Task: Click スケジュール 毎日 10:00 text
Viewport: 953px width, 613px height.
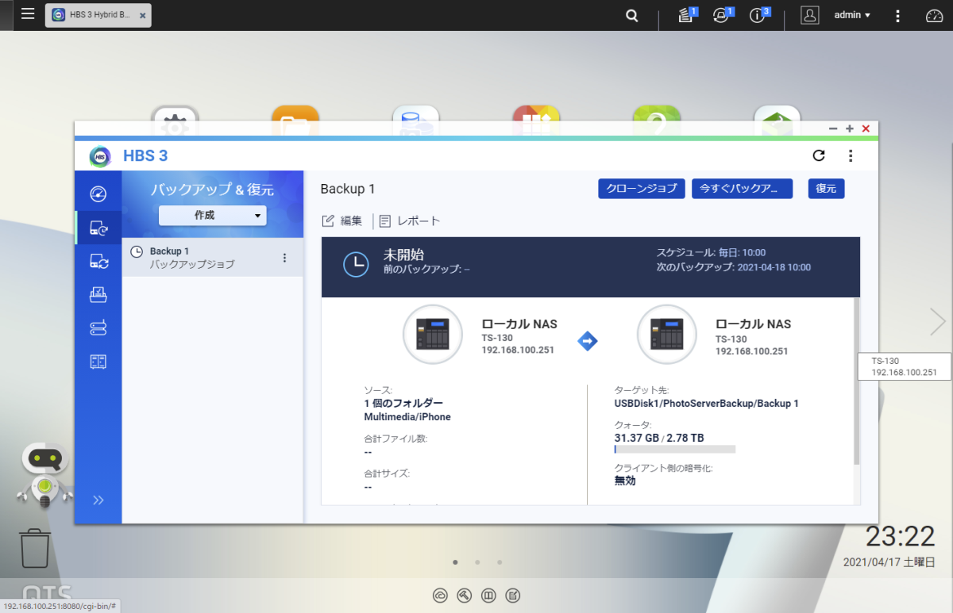Action: 711,253
